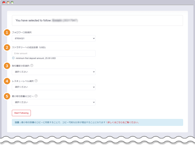Click the orange step 4 badge
Screen dimensions: 195x145
coord(7,81)
